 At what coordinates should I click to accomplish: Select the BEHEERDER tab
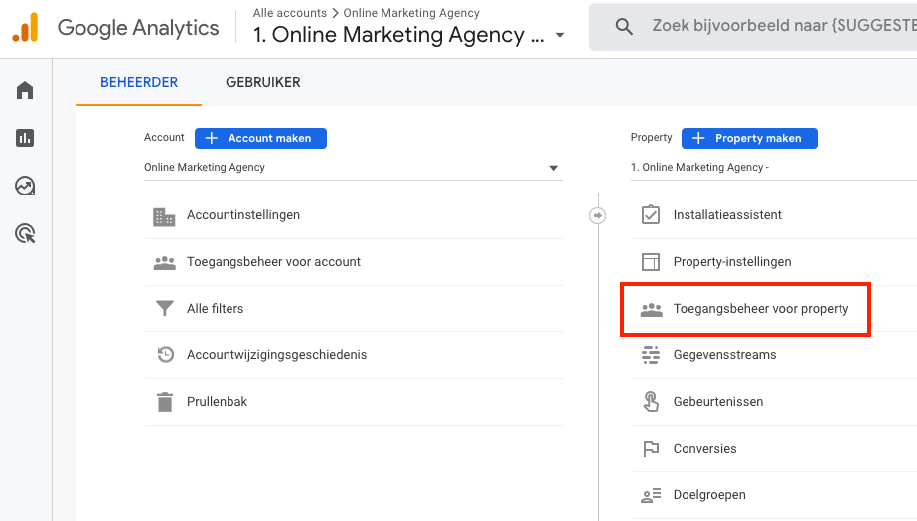tap(139, 82)
